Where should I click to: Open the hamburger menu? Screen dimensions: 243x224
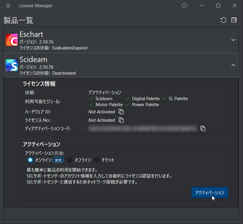coord(8,6)
